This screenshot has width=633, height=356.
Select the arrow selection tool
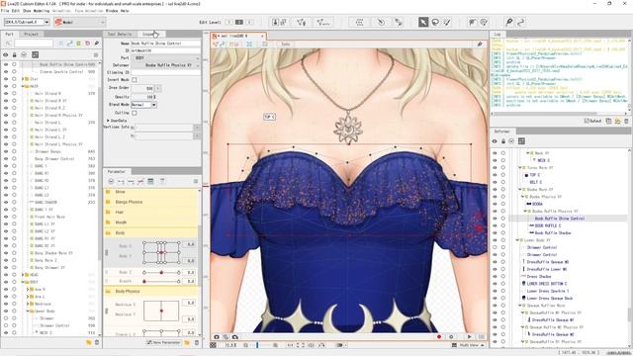(423, 22)
